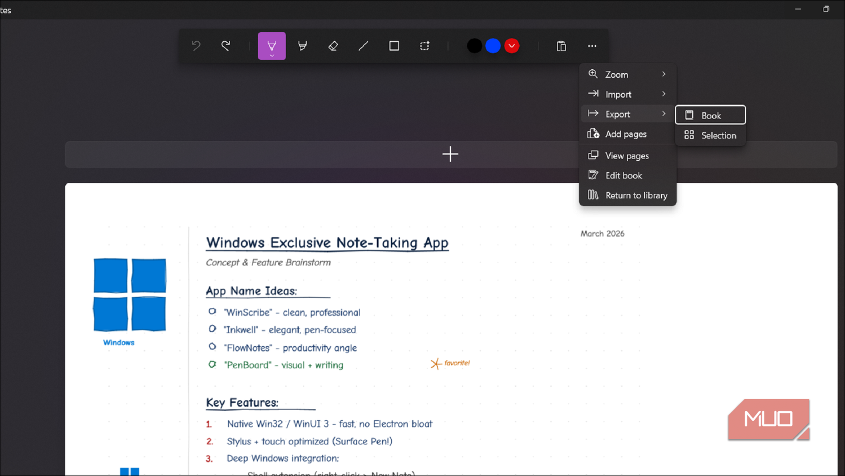Click the Export submenu chevron arrow
This screenshot has width=845, height=476.
pyautogui.click(x=664, y=114)
